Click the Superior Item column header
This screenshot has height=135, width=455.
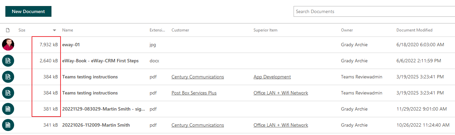pos(265,30)
